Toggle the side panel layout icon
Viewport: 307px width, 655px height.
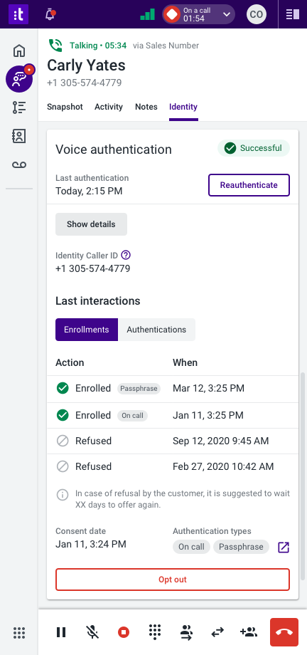pyautogui.click(x=293, y=15)
